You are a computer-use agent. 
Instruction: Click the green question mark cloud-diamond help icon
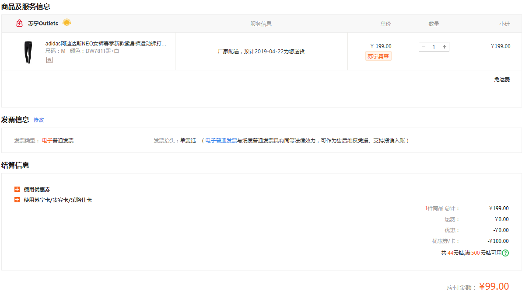505,253
